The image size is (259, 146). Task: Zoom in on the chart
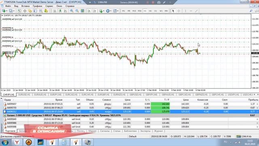[72, 11]
